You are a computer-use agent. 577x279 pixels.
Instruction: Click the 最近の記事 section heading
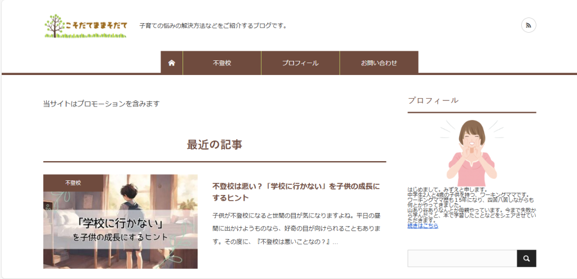[215, 145]
